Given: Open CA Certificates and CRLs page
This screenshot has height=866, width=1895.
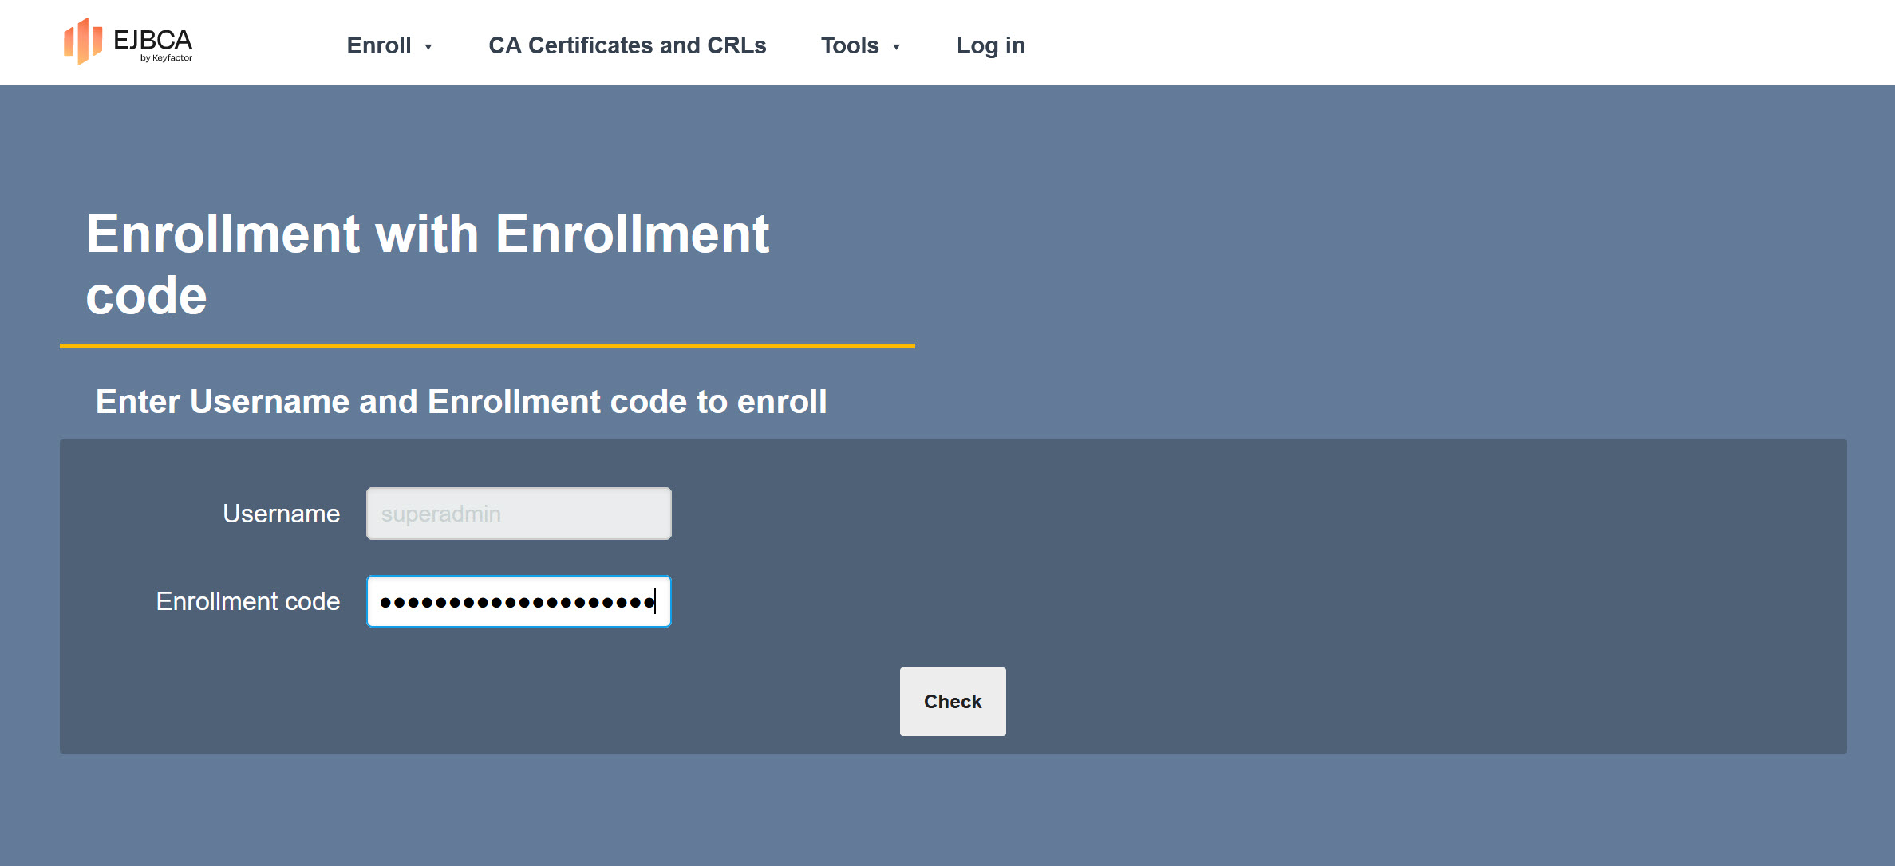Looking at the screenshot, I should (x=627, y=45).
